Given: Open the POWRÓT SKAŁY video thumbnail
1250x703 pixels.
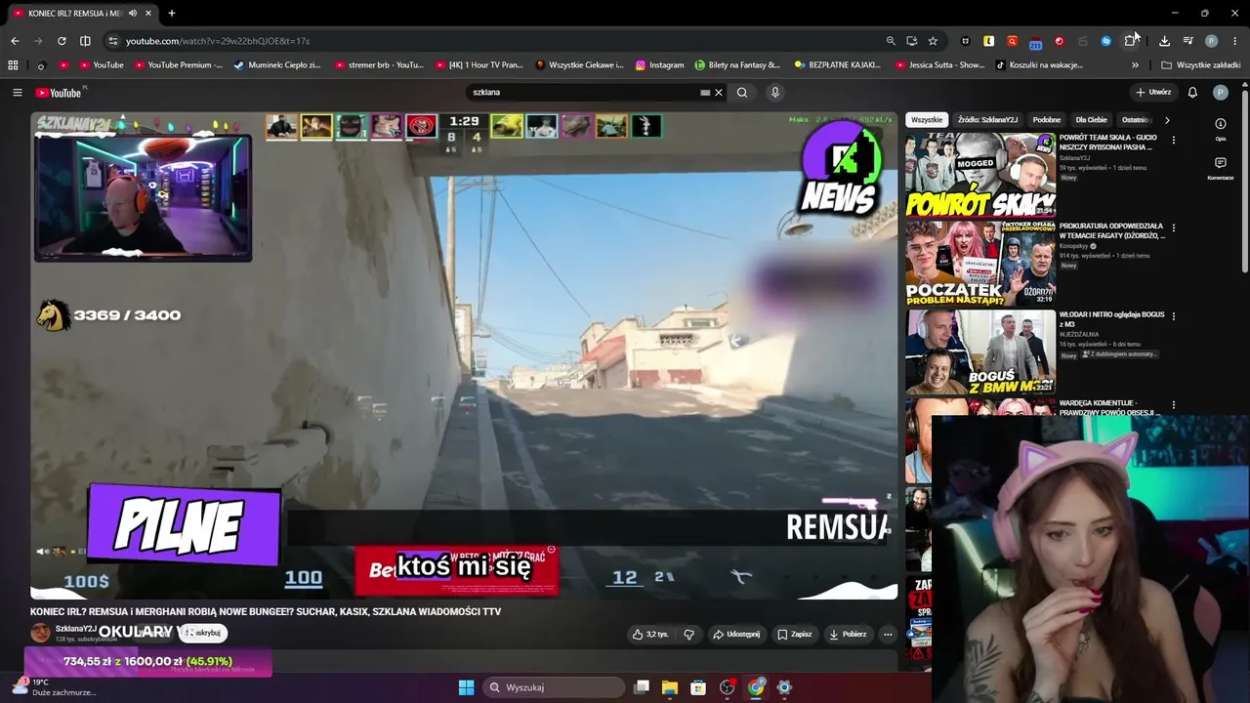Looking at the screenshot, I should coord(980,174).
